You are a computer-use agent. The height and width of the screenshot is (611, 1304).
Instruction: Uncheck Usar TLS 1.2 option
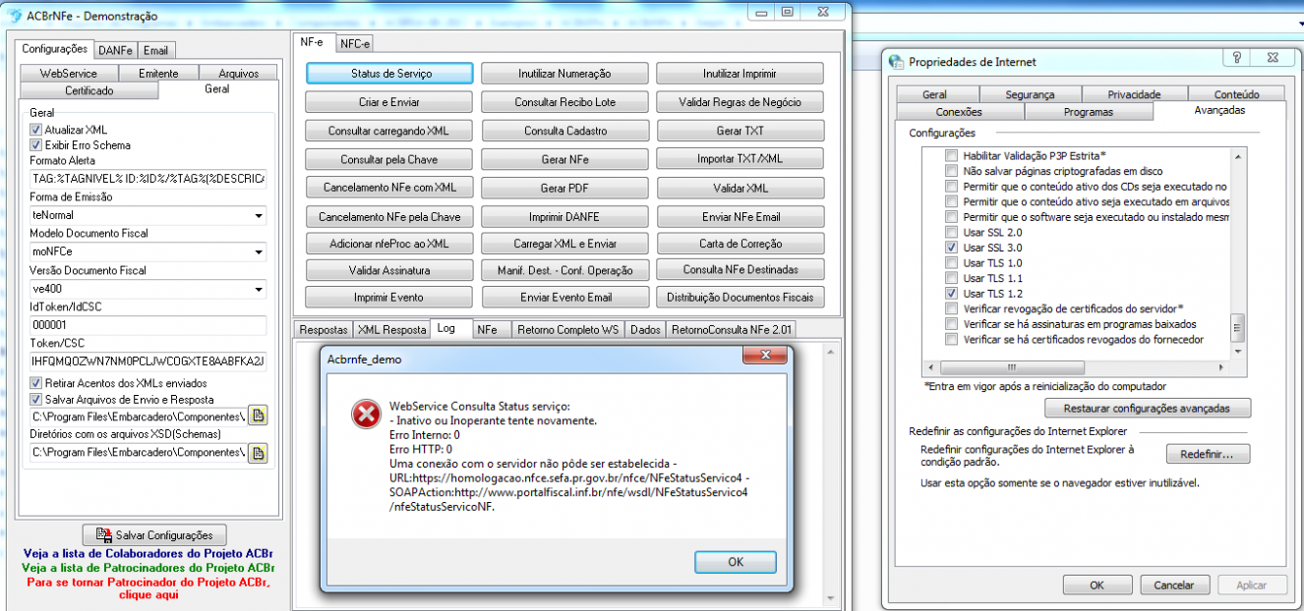(x=951, y=293)
